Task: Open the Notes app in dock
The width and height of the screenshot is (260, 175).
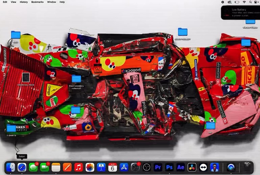Action: 56,167
